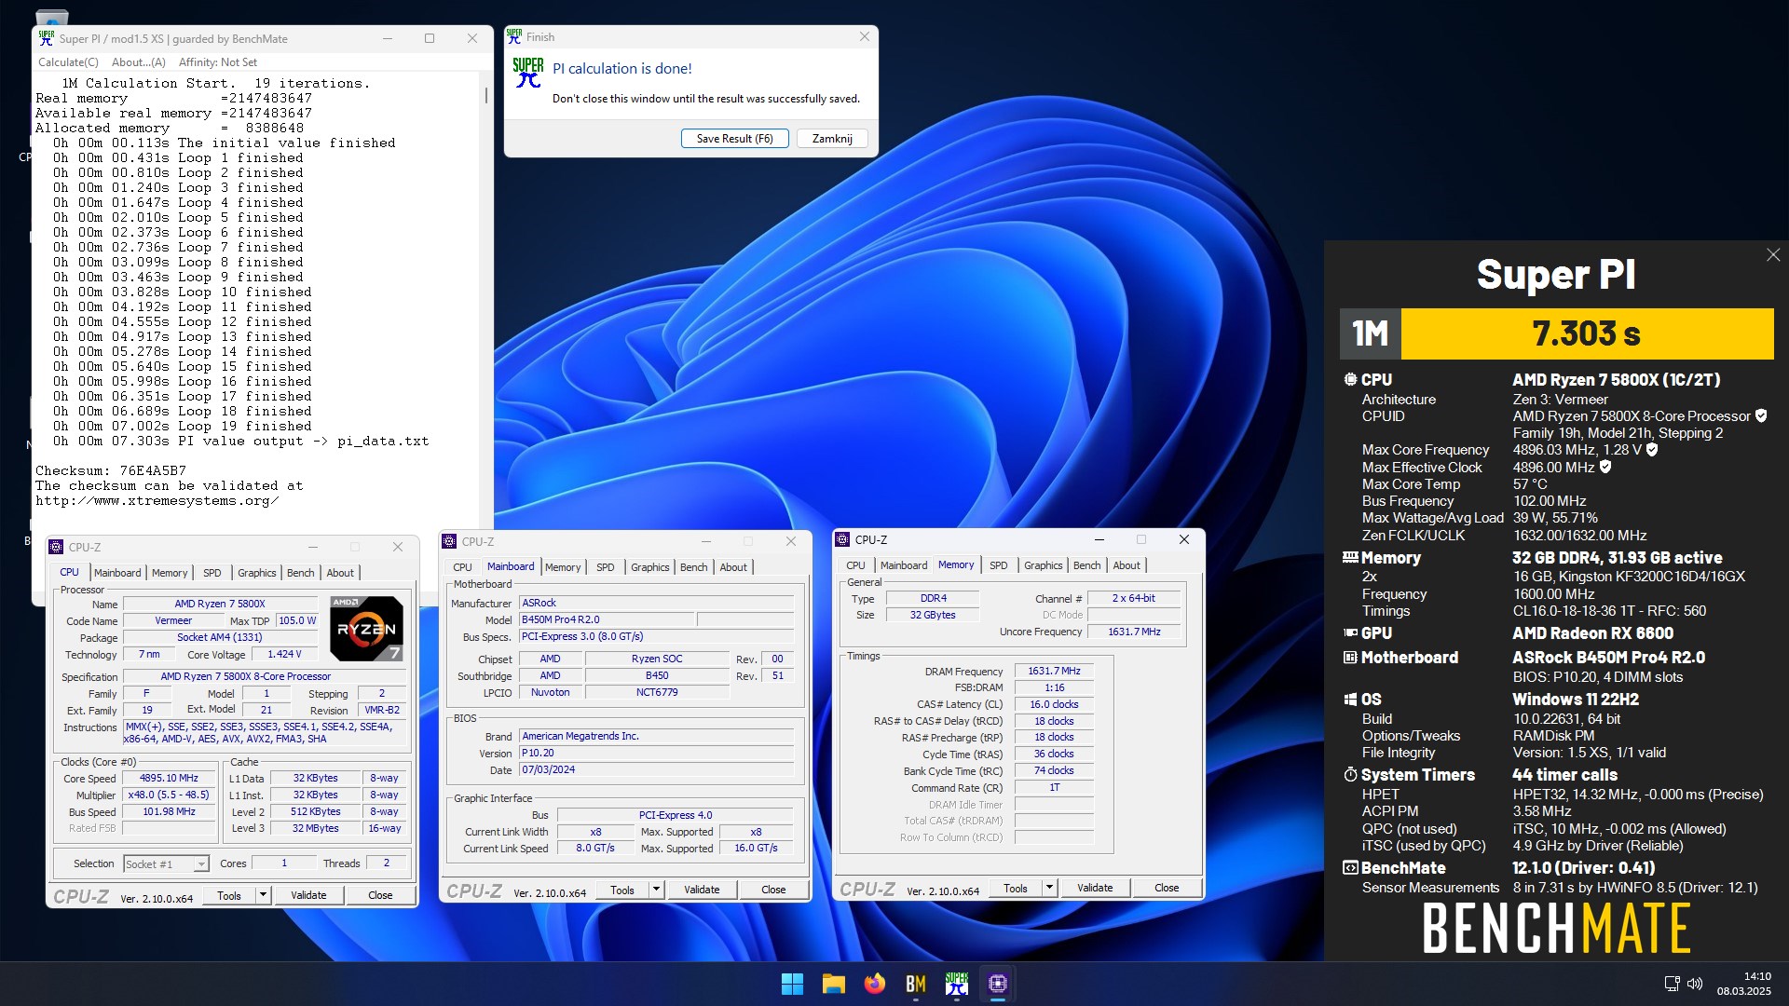Switch to Memory tab in CPU window
Screen dimensions: 1789x1006
[x=170, y=573]
